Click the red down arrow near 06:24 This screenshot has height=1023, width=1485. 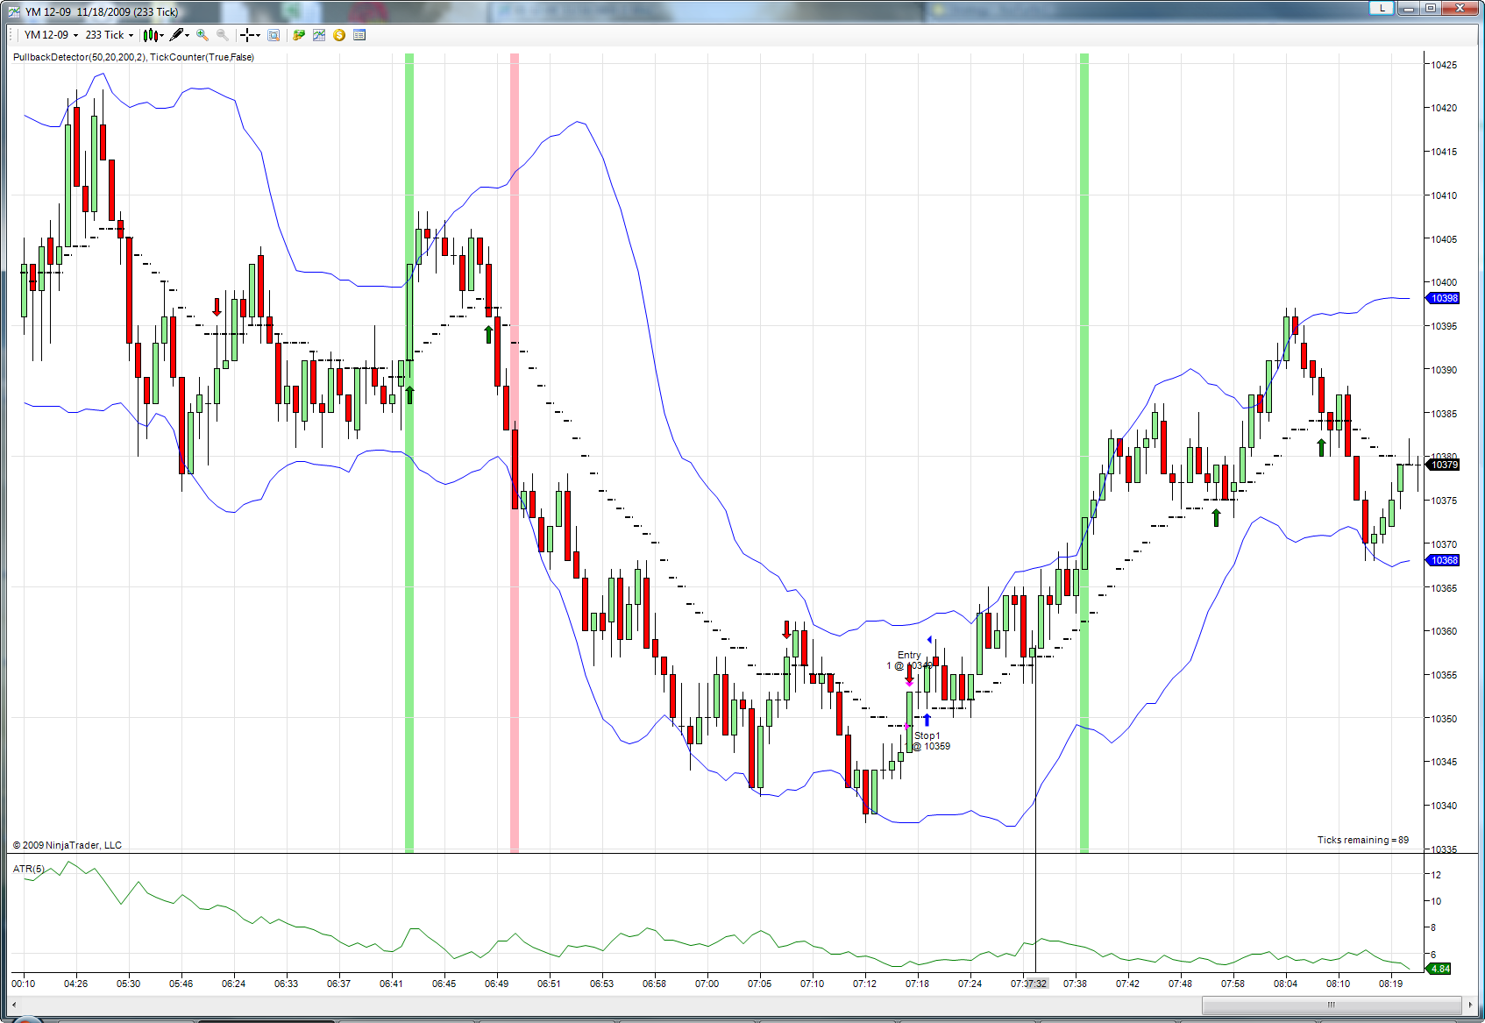click(x=217, y=308)
